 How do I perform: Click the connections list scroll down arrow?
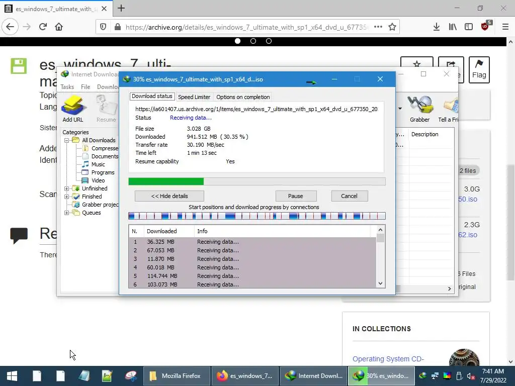380,283
